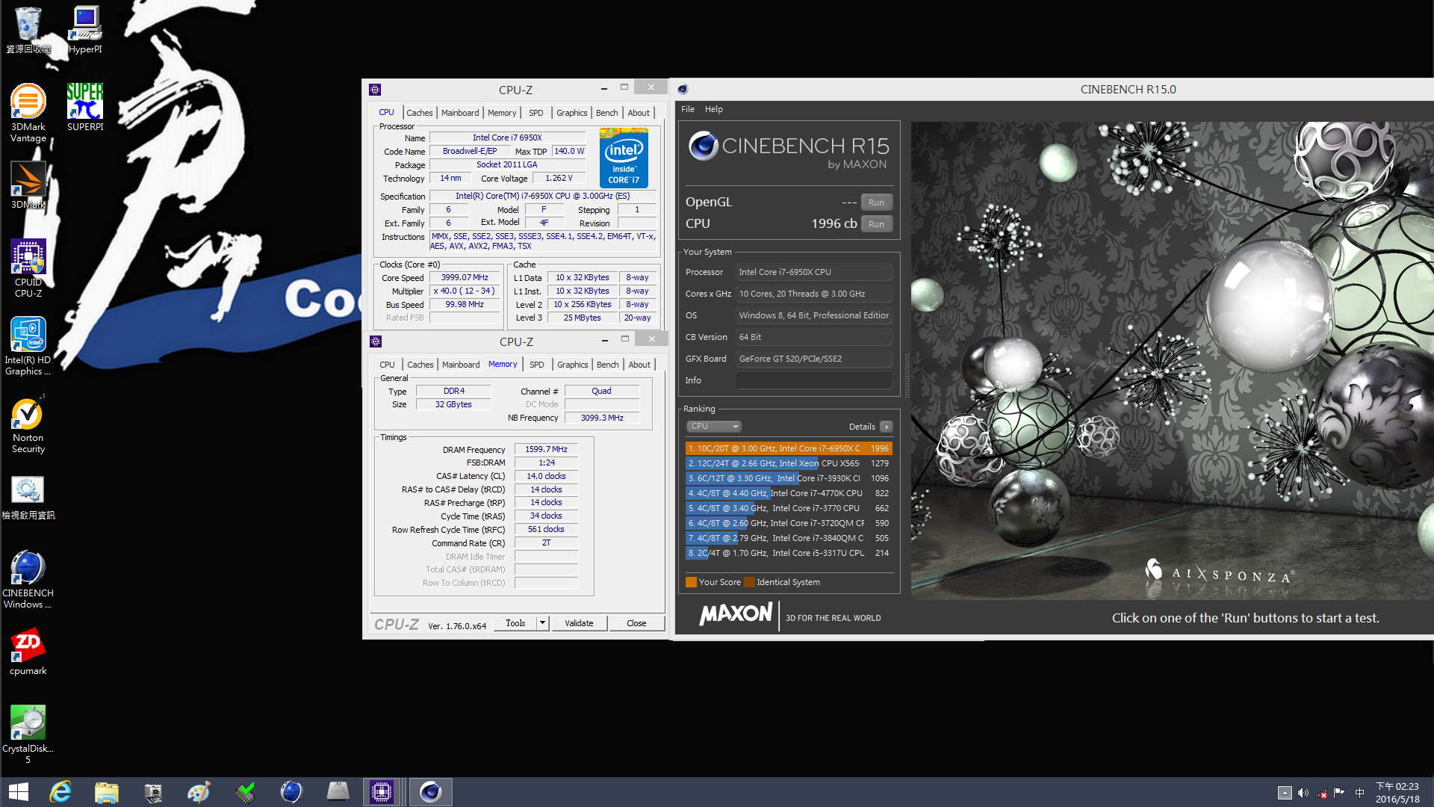Image resolution: width=1434 pixels, height=807 pixels.
Task: Click the input language indicator in tray
Action: [x=1359, y=793]
